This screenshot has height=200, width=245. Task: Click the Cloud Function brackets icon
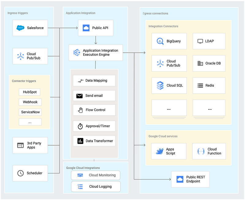201,151
